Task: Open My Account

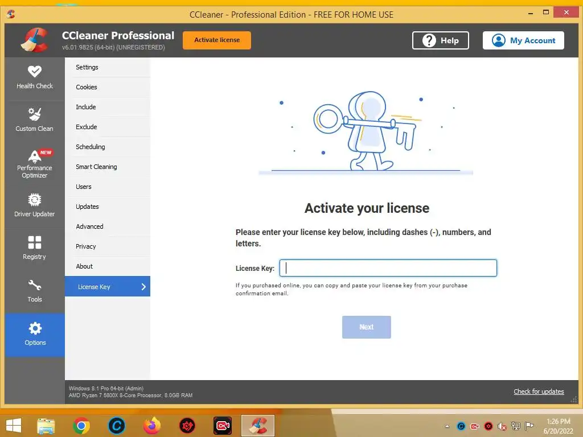Action: [523, 40]
